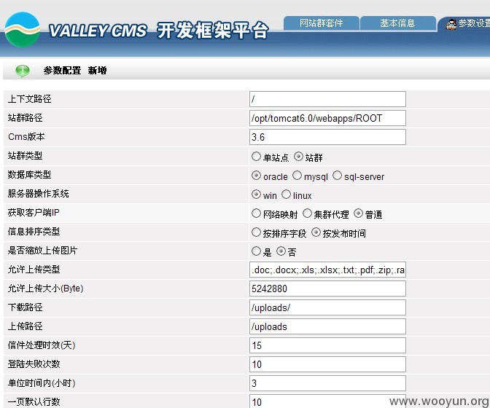Click the 新增 heading text
Screen dimensions: 490x408
[x=97, y=71]
